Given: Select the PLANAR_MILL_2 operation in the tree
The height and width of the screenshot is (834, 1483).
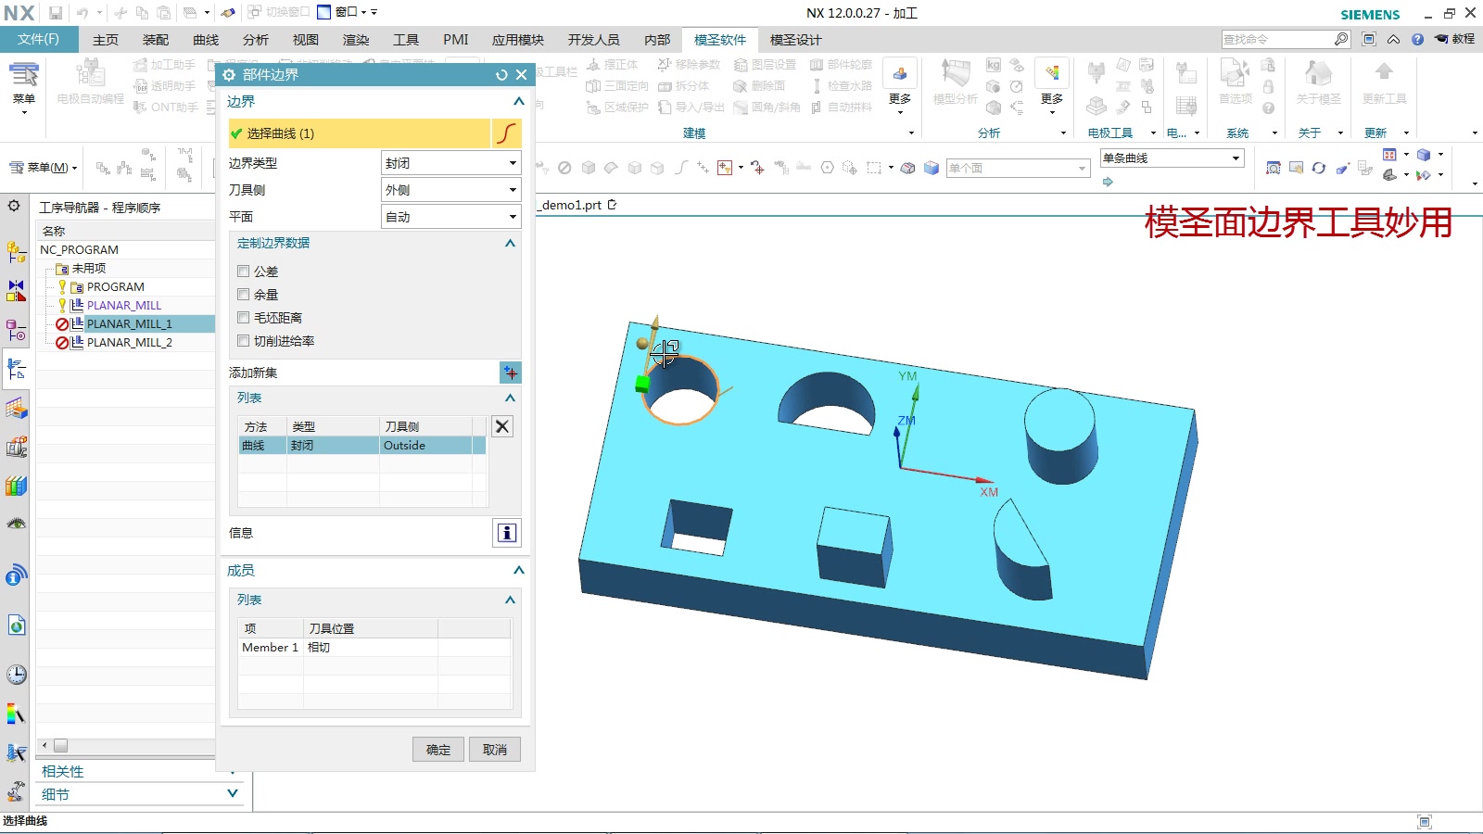Looking at the screenshot, I should pos(129,343).
